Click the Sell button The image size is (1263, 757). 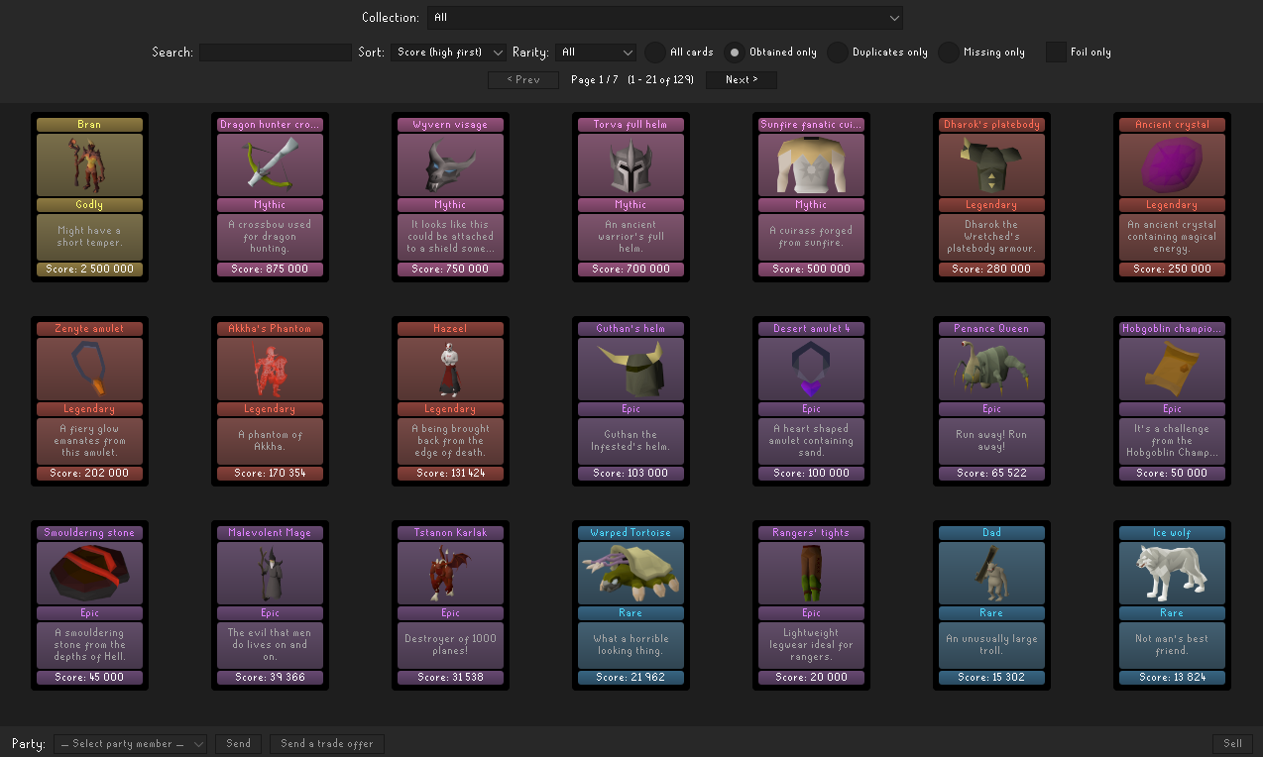tap(1232, 744)
